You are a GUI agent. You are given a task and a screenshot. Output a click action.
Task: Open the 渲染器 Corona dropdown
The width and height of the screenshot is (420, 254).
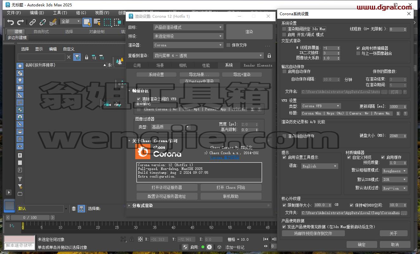(x=188, y=45)
